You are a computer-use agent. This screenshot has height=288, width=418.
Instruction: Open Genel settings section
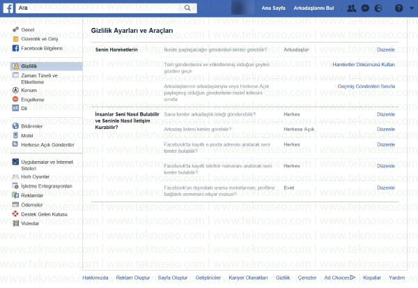(28, 29)
